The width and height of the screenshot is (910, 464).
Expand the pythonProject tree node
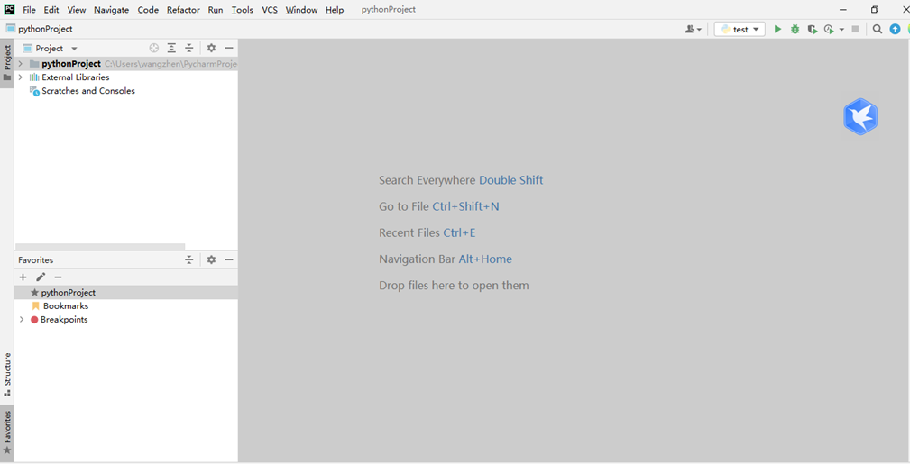pos(21,63)
